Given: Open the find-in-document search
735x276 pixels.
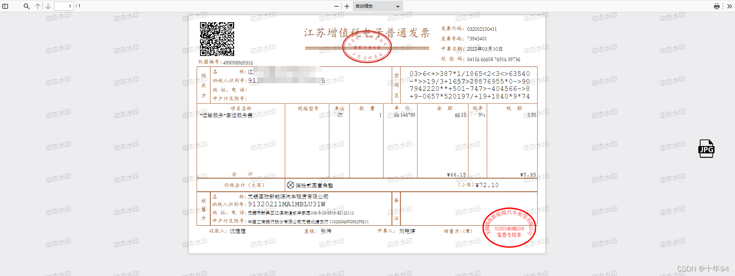Looking at the screenshot, I should [26, 6].
